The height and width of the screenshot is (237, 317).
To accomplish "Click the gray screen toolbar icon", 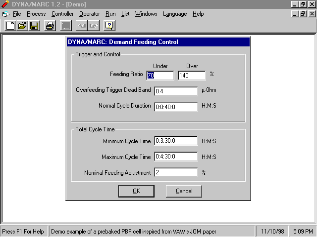I will 66,26.
